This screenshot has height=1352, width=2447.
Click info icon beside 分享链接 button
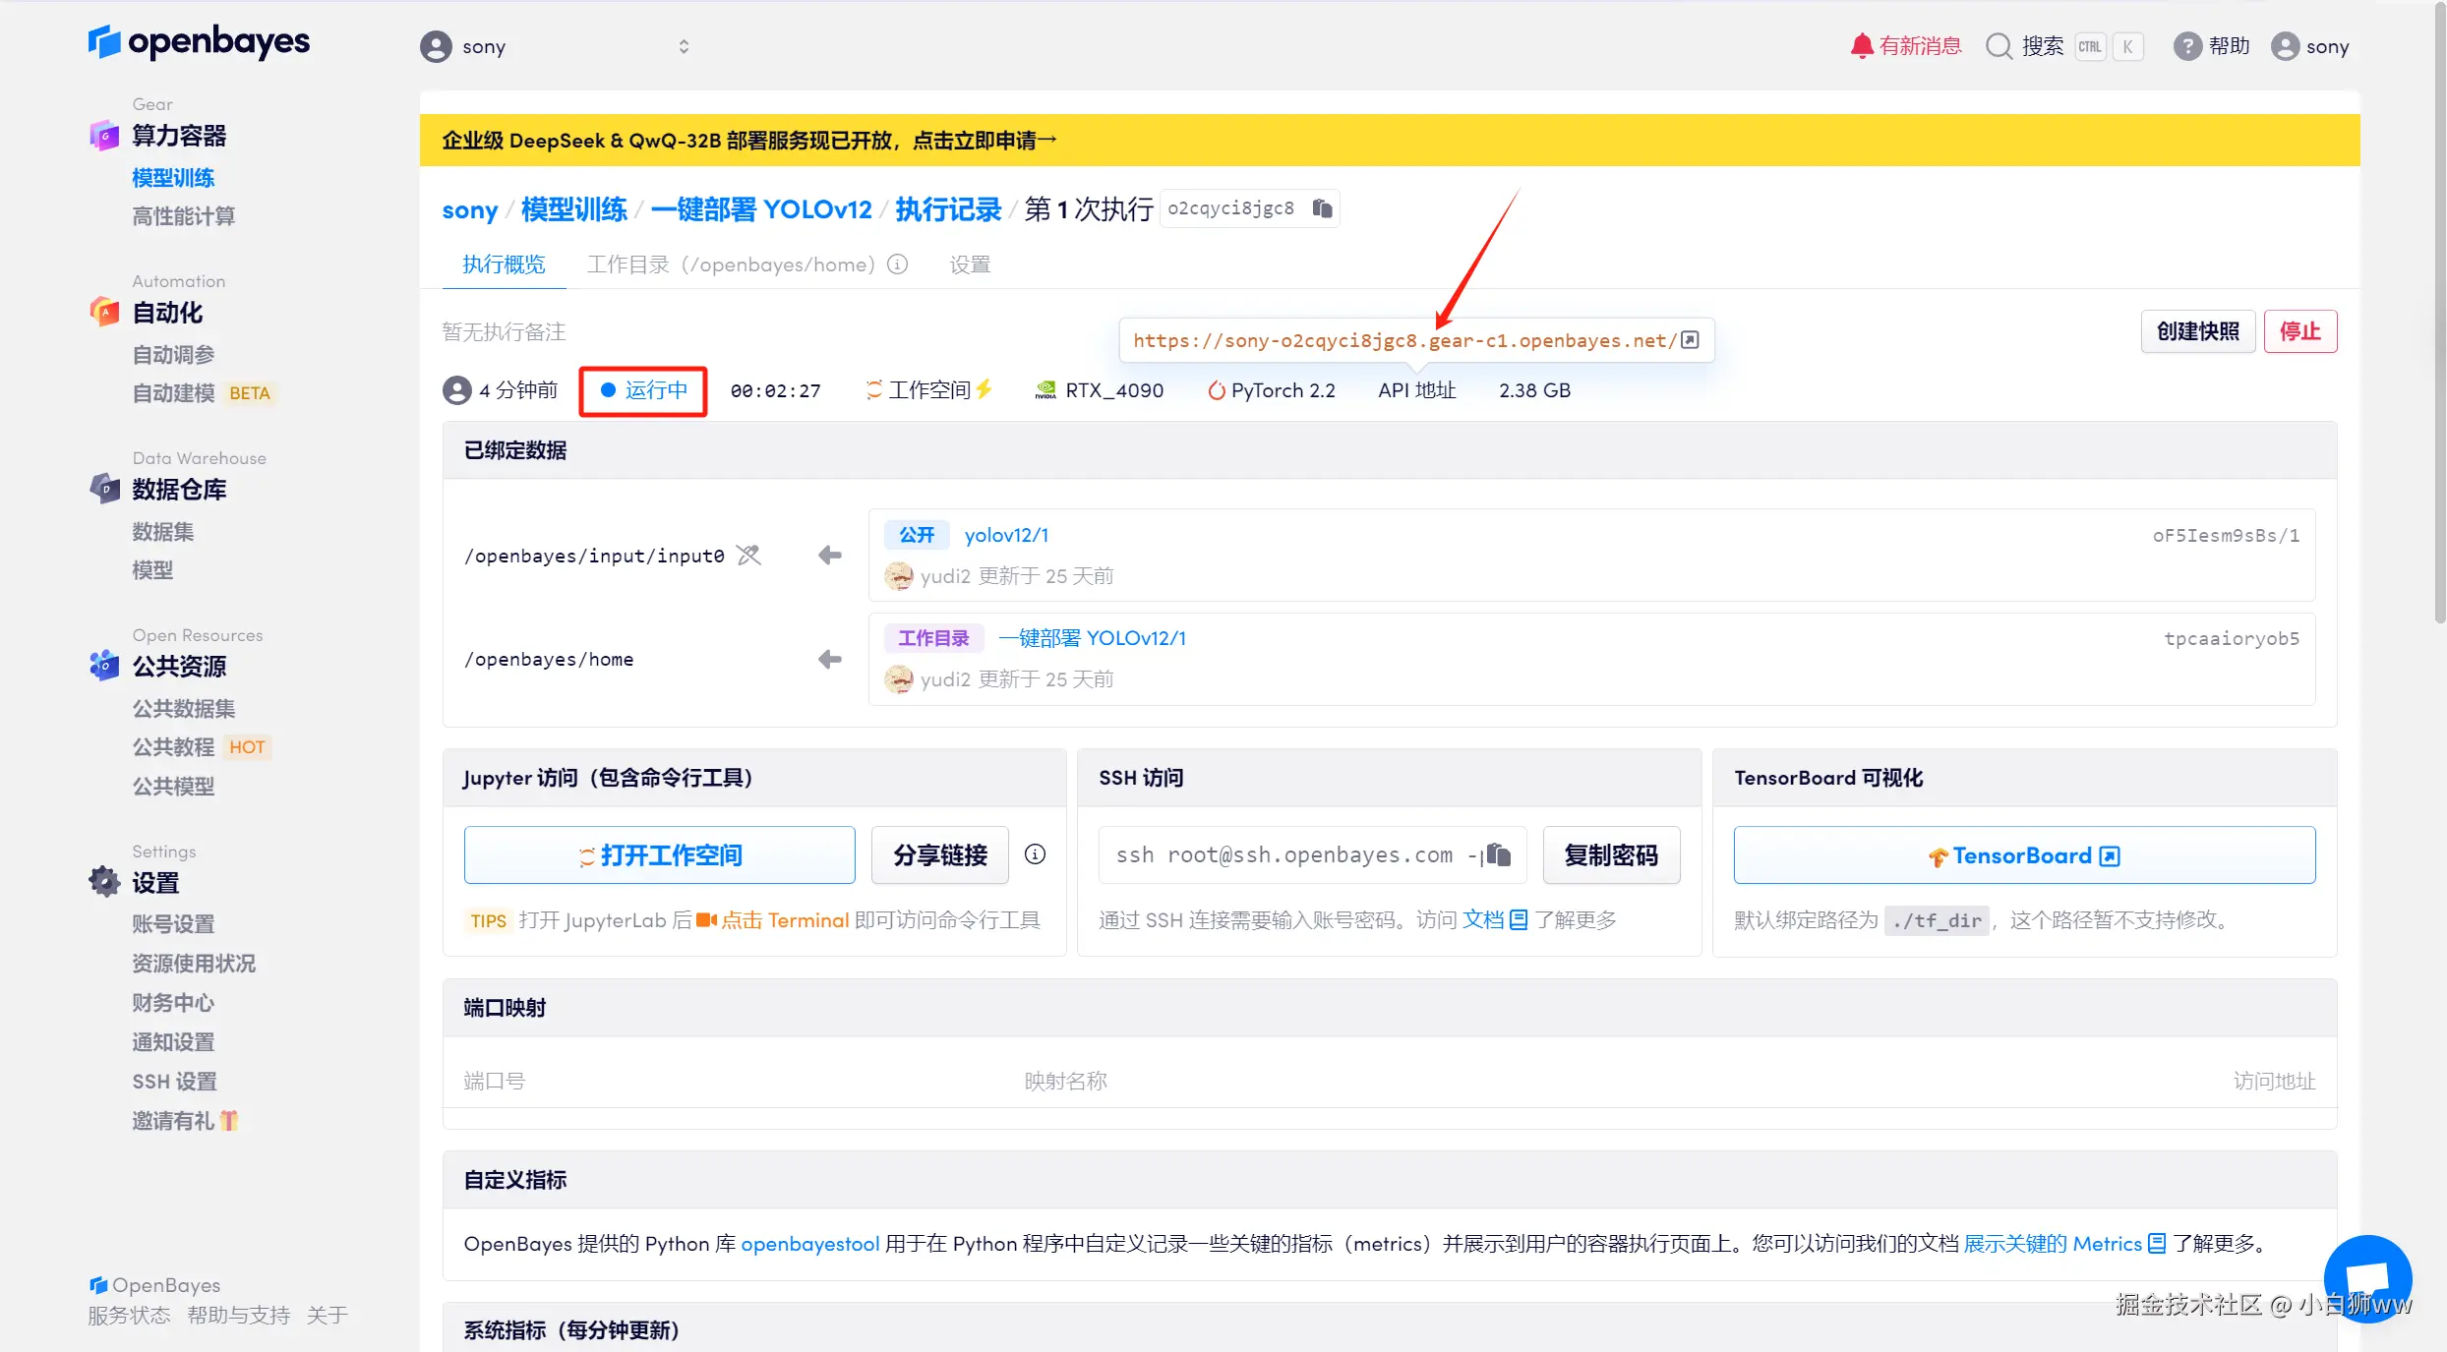pos(1035,854)
